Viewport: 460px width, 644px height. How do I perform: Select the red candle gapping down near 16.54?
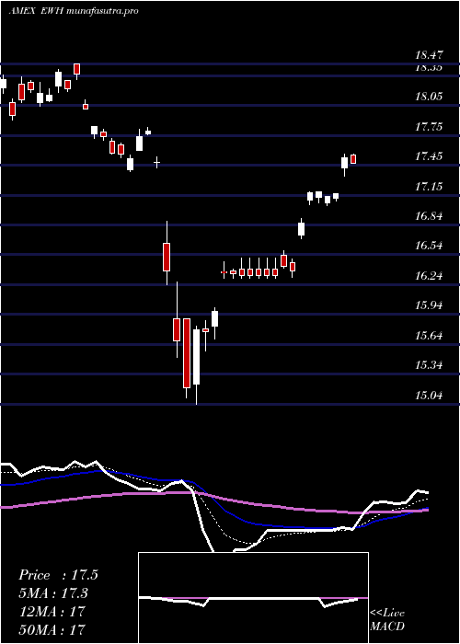167,257
